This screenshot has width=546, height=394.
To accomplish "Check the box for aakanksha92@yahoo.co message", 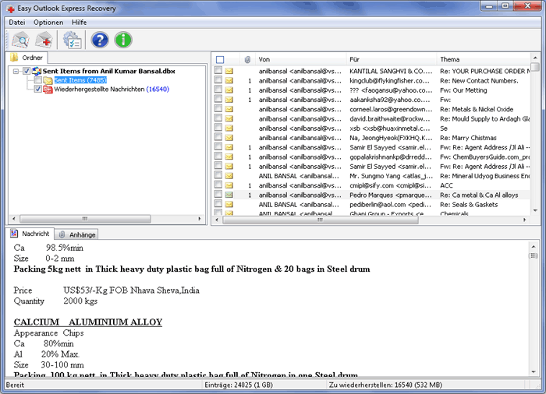I will click(218, 99).
